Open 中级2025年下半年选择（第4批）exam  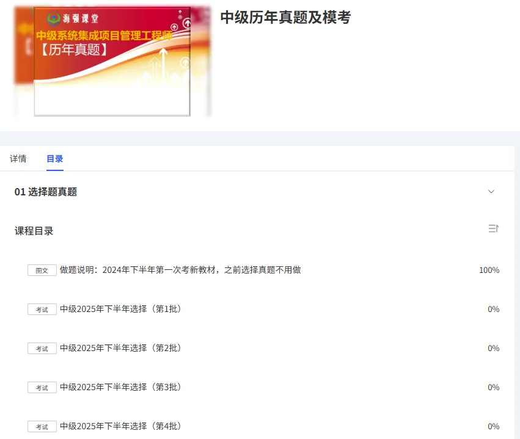[121, 426]
